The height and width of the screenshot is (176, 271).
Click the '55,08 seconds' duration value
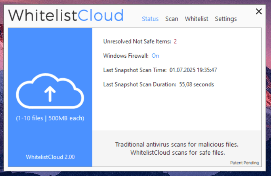tap(197, 84)
